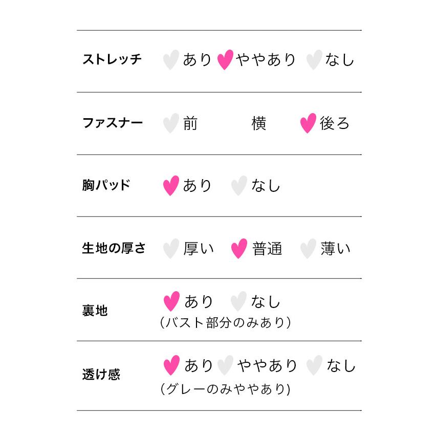
Task: Click the gray heart beside ストレッチ なし
Action: [x=314, y=60]
